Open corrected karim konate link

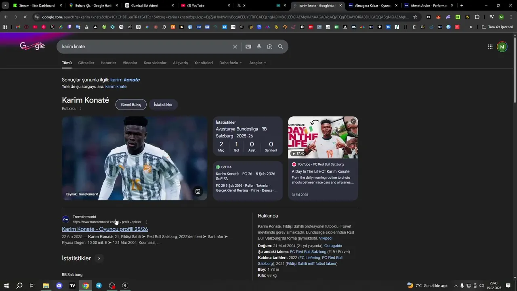(125, 80)
